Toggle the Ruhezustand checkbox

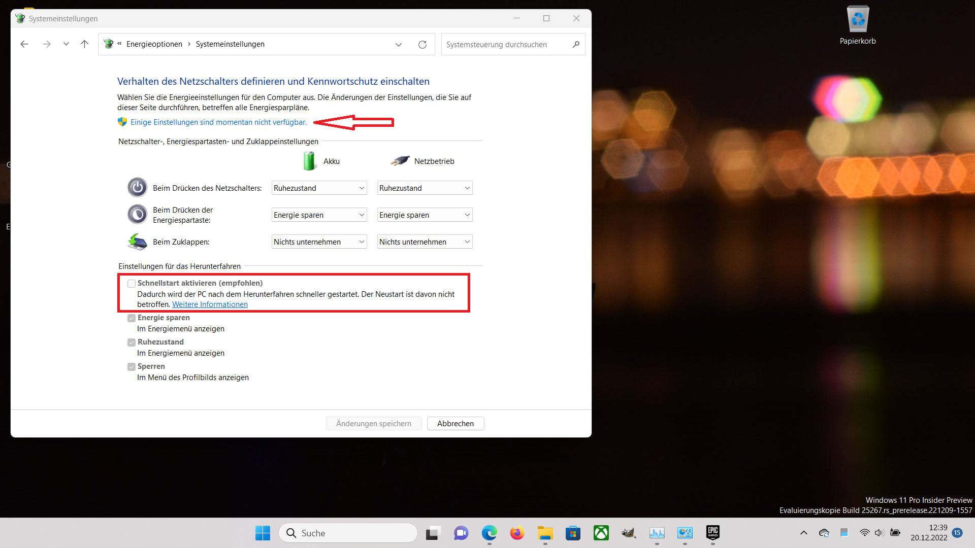pyautogui.click(x=132, y=342)
